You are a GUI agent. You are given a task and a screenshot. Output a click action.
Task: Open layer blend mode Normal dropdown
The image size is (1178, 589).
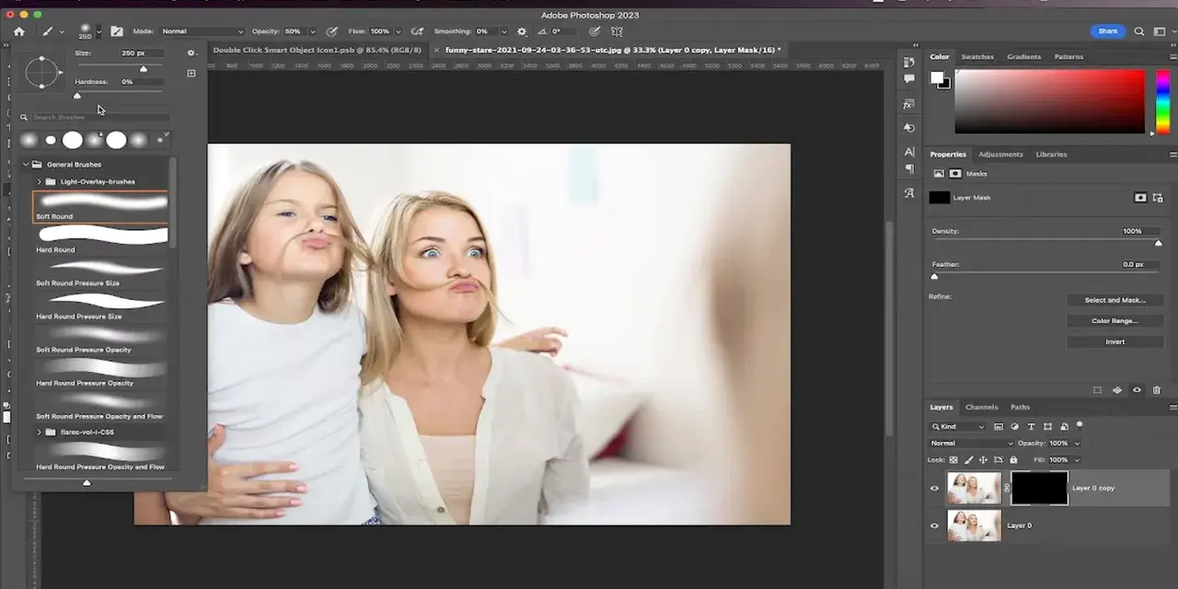pos(971,444)
